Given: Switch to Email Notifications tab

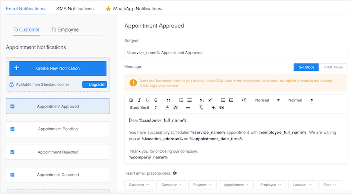Looking at the screenshot, I should (x=25, y=9).
